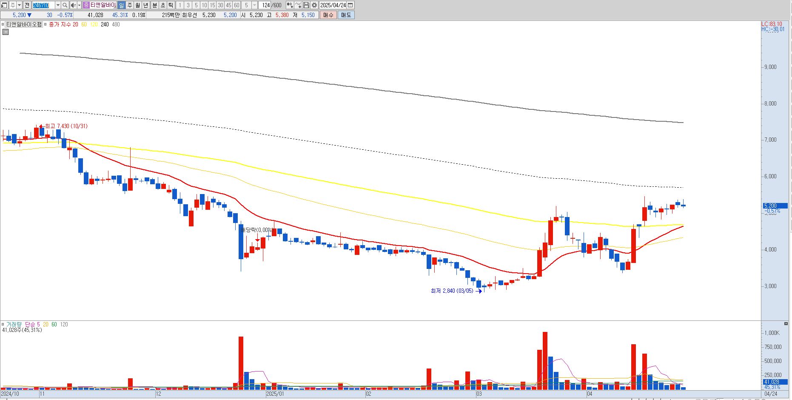792x400 pixels.
Task: Choose the 30 interval preset button
Action: pos(220,5)
